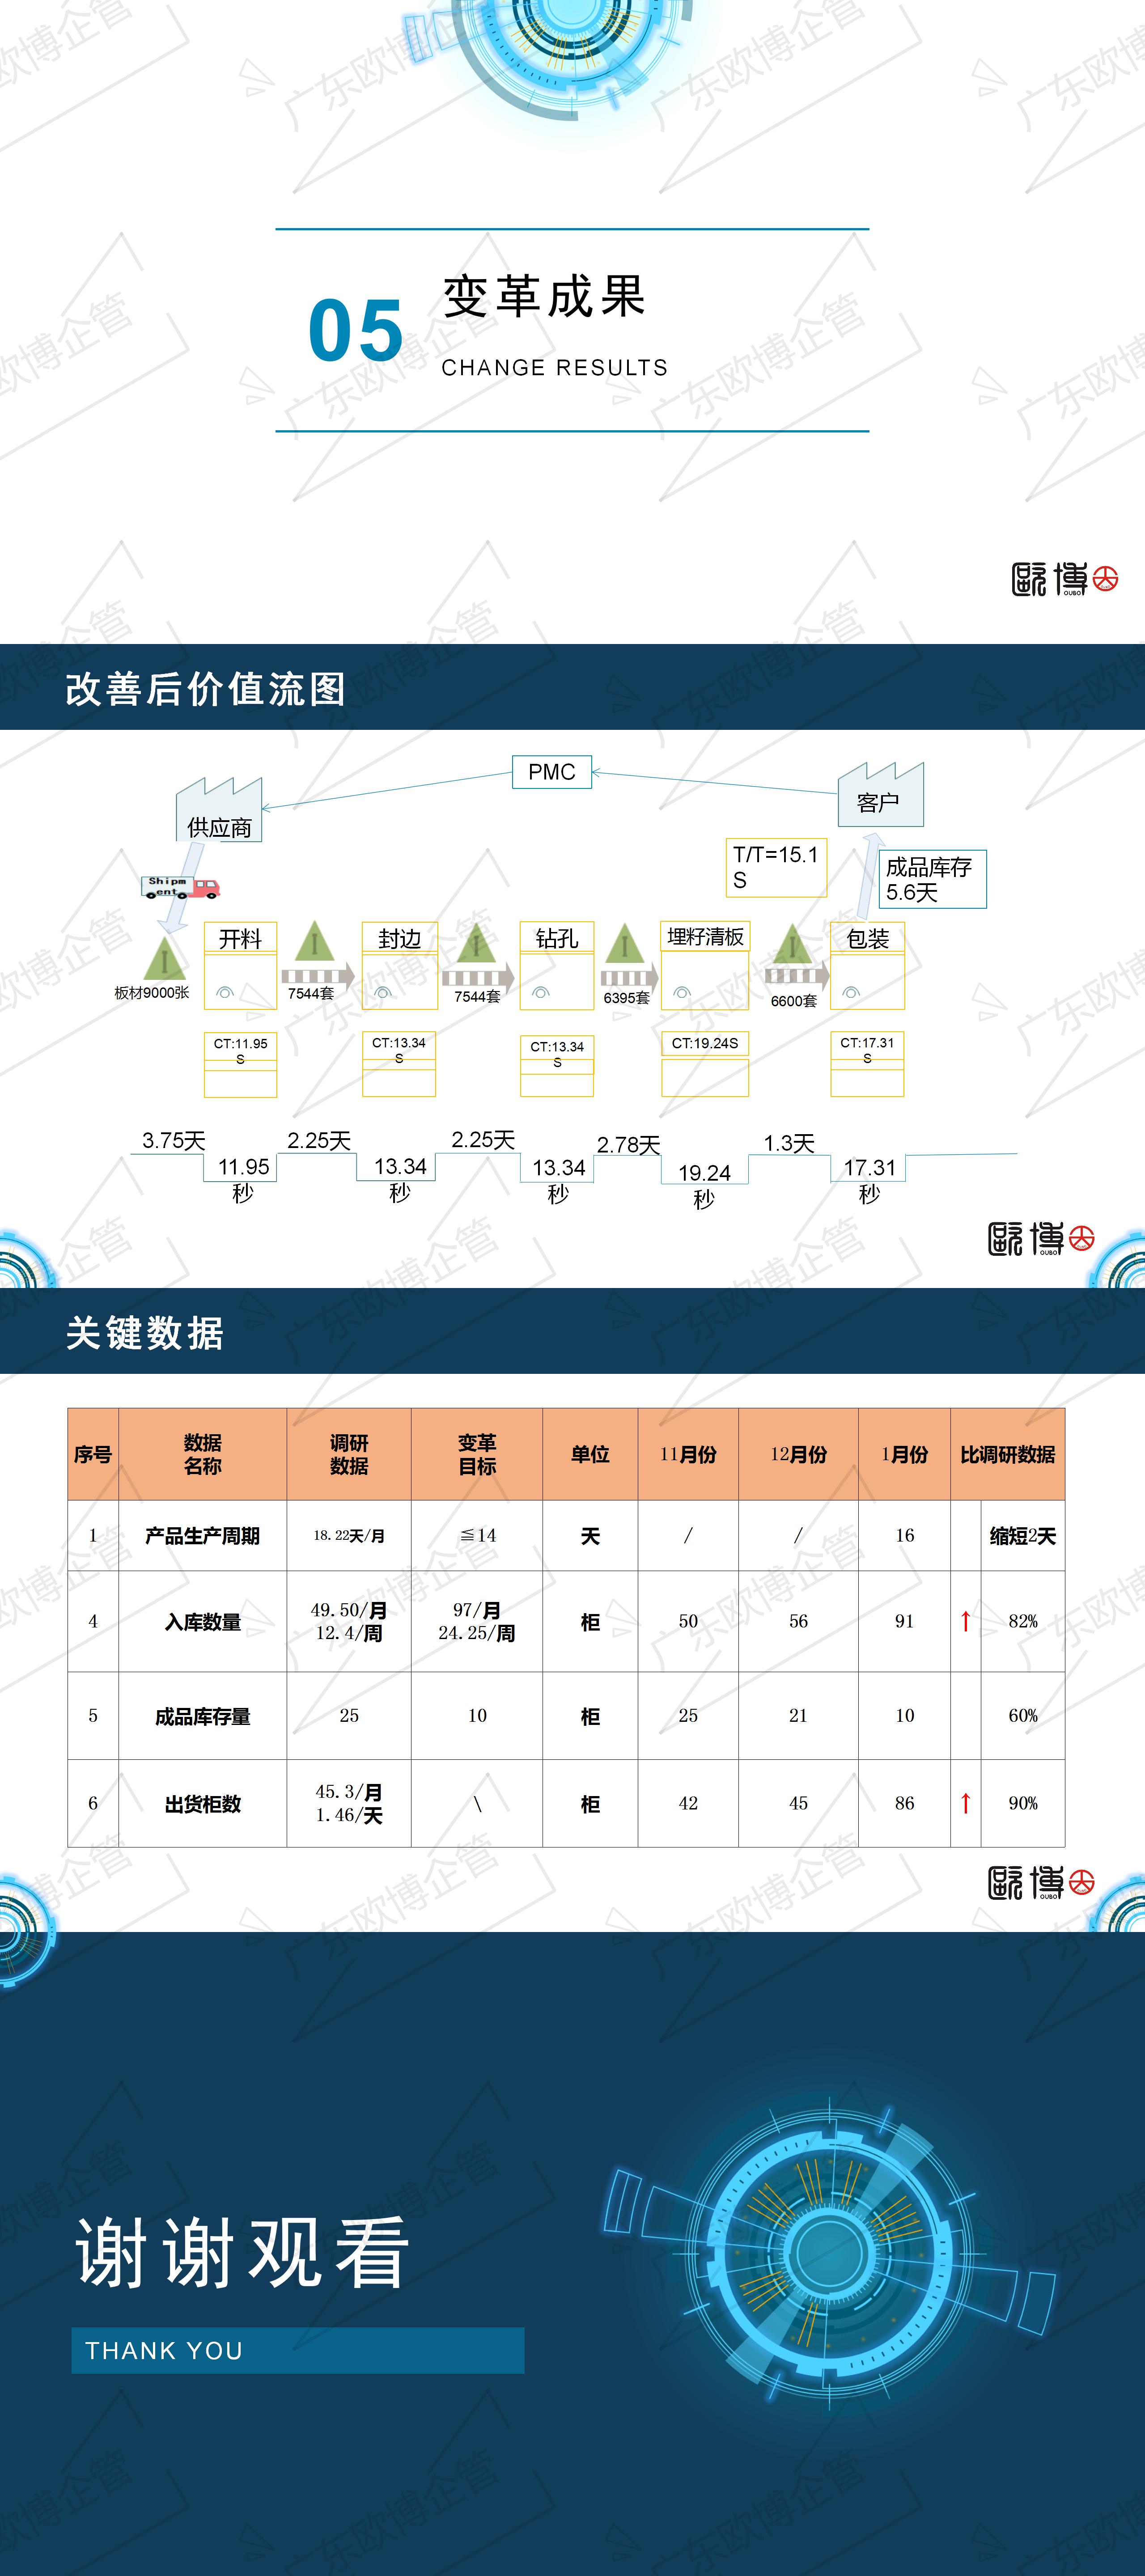Screen dimensions: 1145x2576
Task: Select the 入库数量 row name
Action: [203, 1621]
